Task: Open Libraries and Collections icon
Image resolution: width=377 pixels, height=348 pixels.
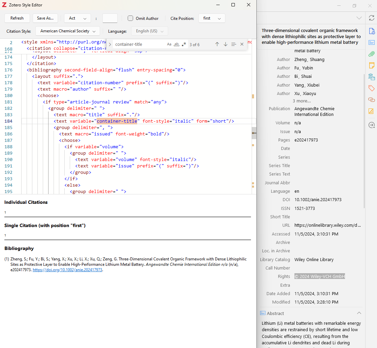Action: 372,77
